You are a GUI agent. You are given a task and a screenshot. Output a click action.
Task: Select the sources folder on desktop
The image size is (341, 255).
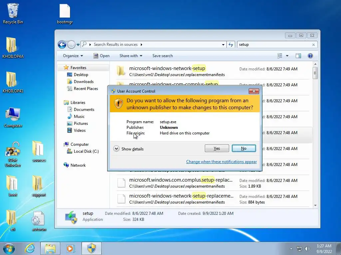pos(39,151)
